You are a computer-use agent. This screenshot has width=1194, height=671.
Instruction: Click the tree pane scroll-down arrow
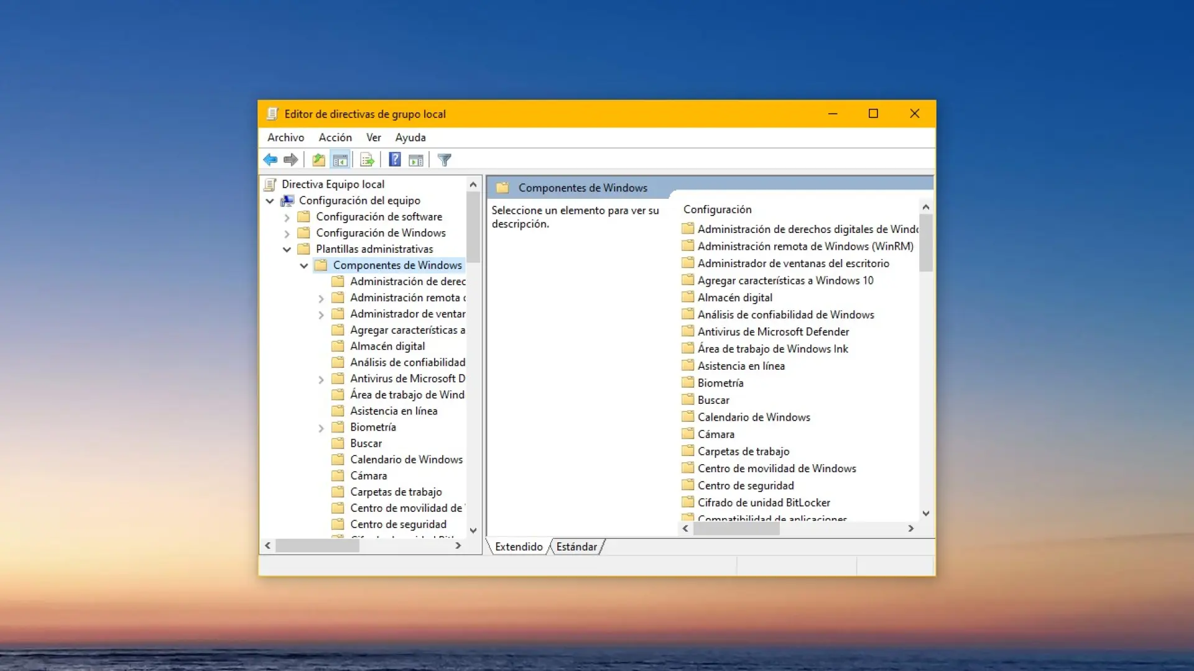pyautogui.click(x=473, y=530)
